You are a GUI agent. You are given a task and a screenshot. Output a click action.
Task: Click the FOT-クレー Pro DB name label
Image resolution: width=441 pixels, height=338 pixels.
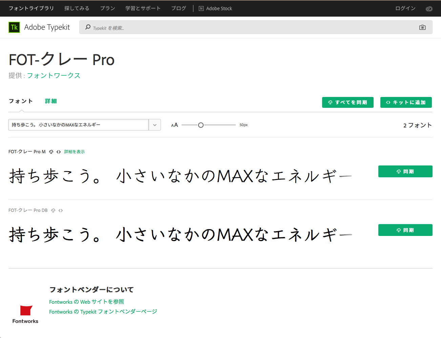click(28, 211)
